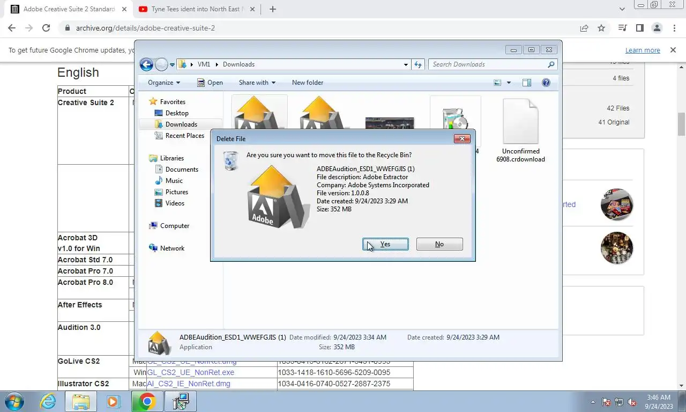Select Favorites in the navigation pane
Image resolution: width=686 pixels, height=412 pixels.
[173, 102]
